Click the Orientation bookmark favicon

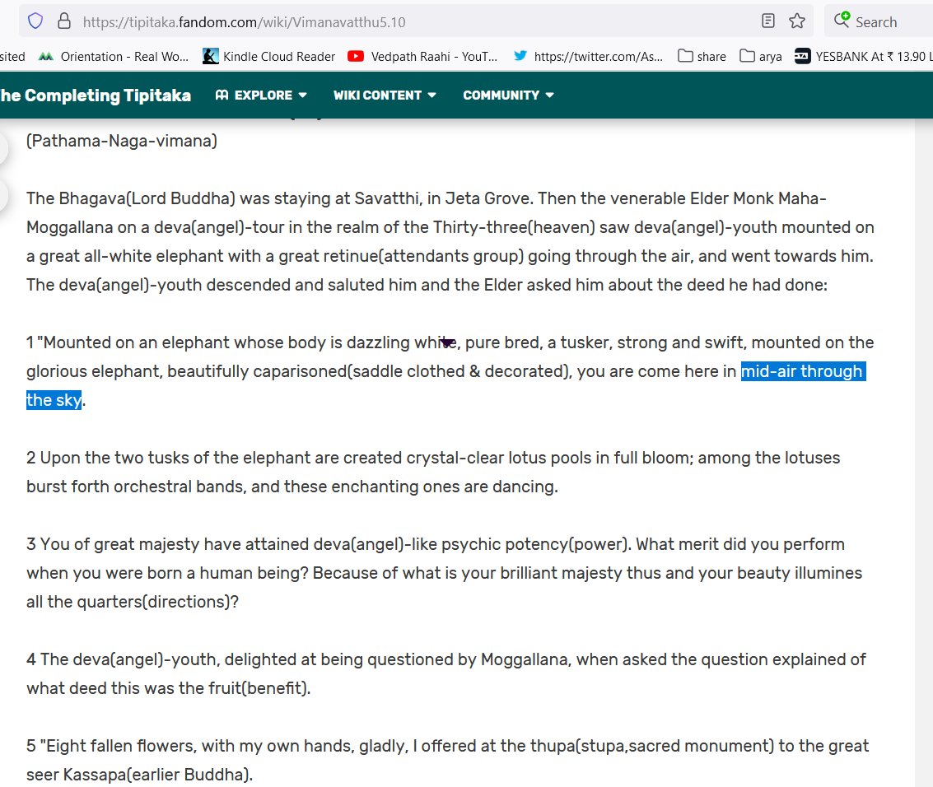coord(46,57)
